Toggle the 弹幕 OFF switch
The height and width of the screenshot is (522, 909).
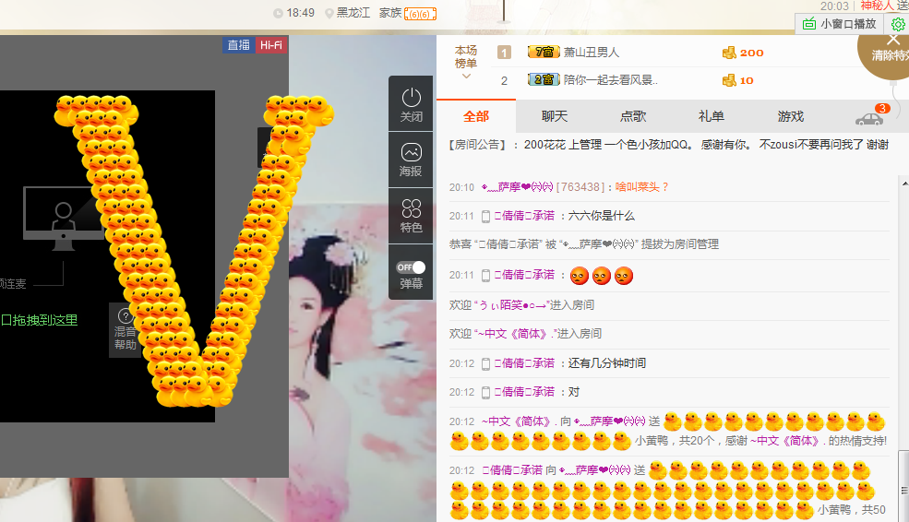pos(411,267)
